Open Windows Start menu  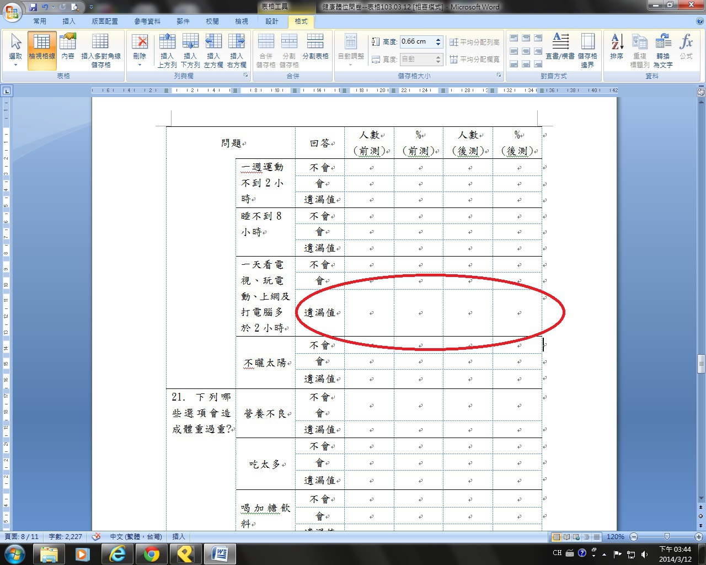[x=15, y=553]
